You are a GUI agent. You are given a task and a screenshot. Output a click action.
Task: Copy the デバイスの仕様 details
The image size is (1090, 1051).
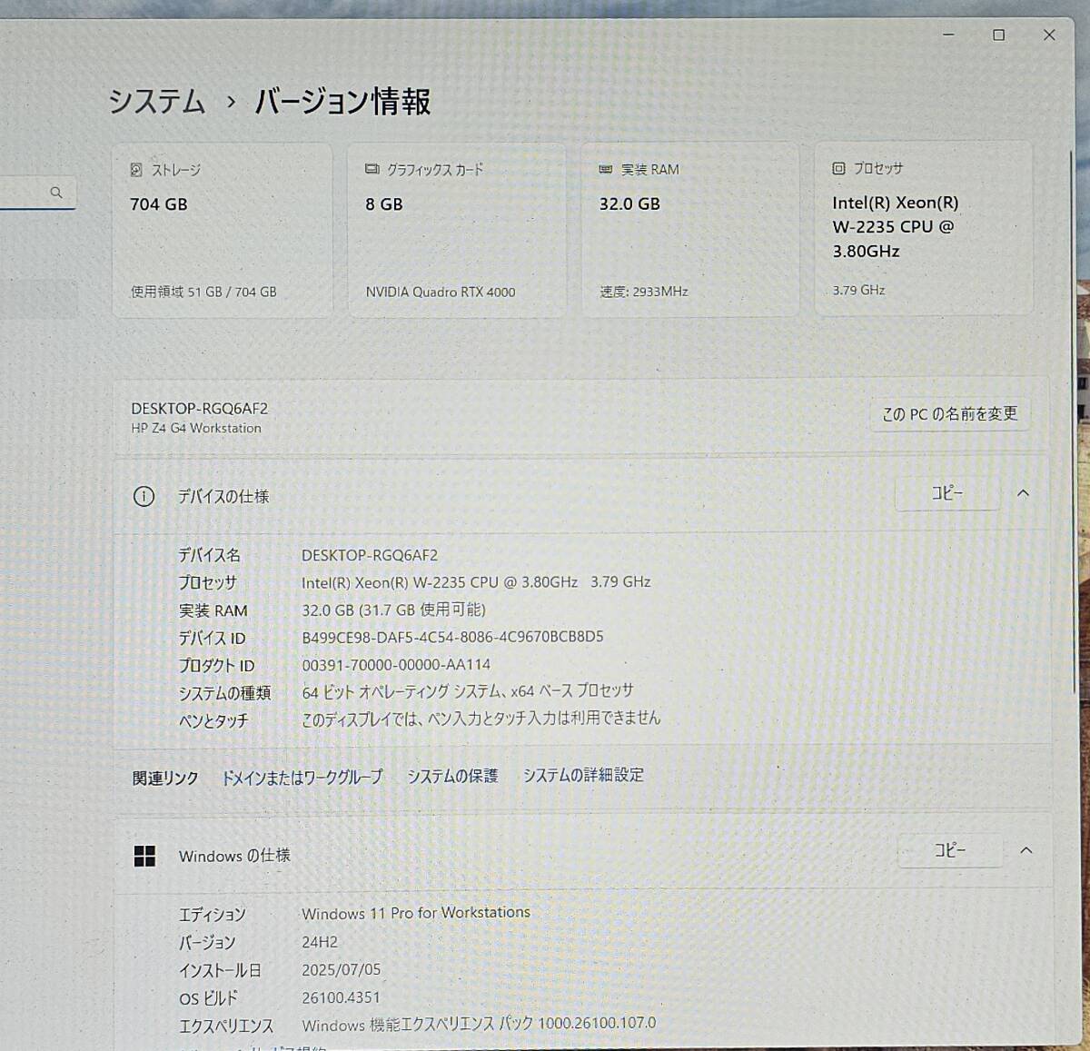[947, 493]
